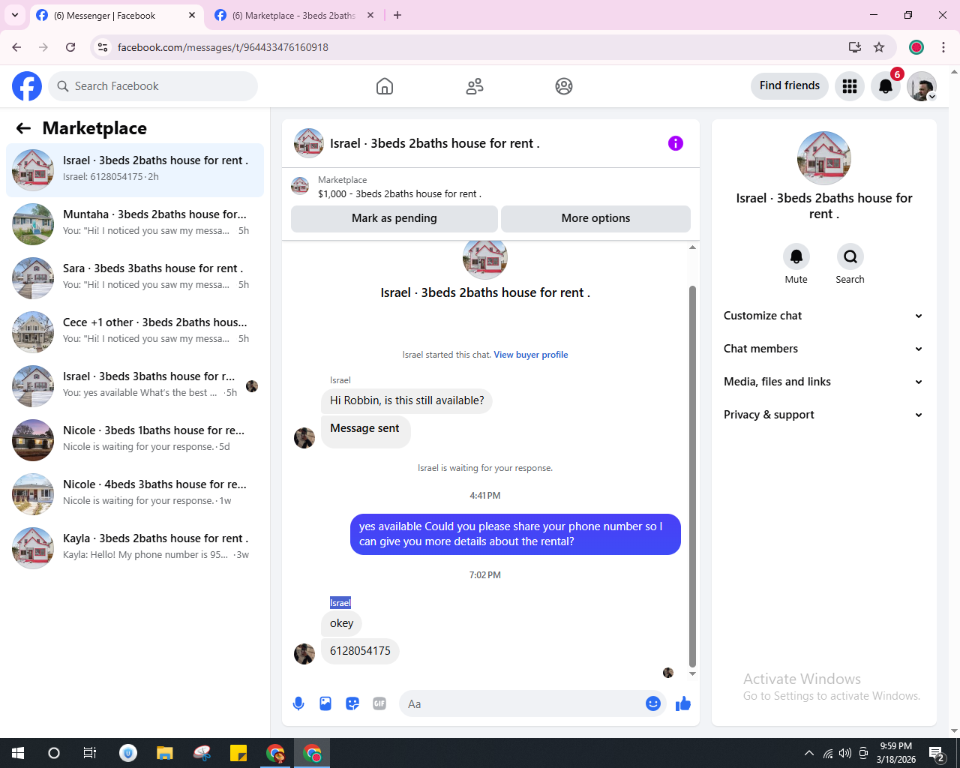Open Cece +1 other conversation
960x768 pixels.
[x=135, y=332]
